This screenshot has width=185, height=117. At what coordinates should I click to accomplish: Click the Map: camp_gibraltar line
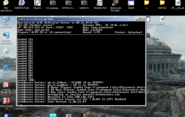[x=98, y=27]
